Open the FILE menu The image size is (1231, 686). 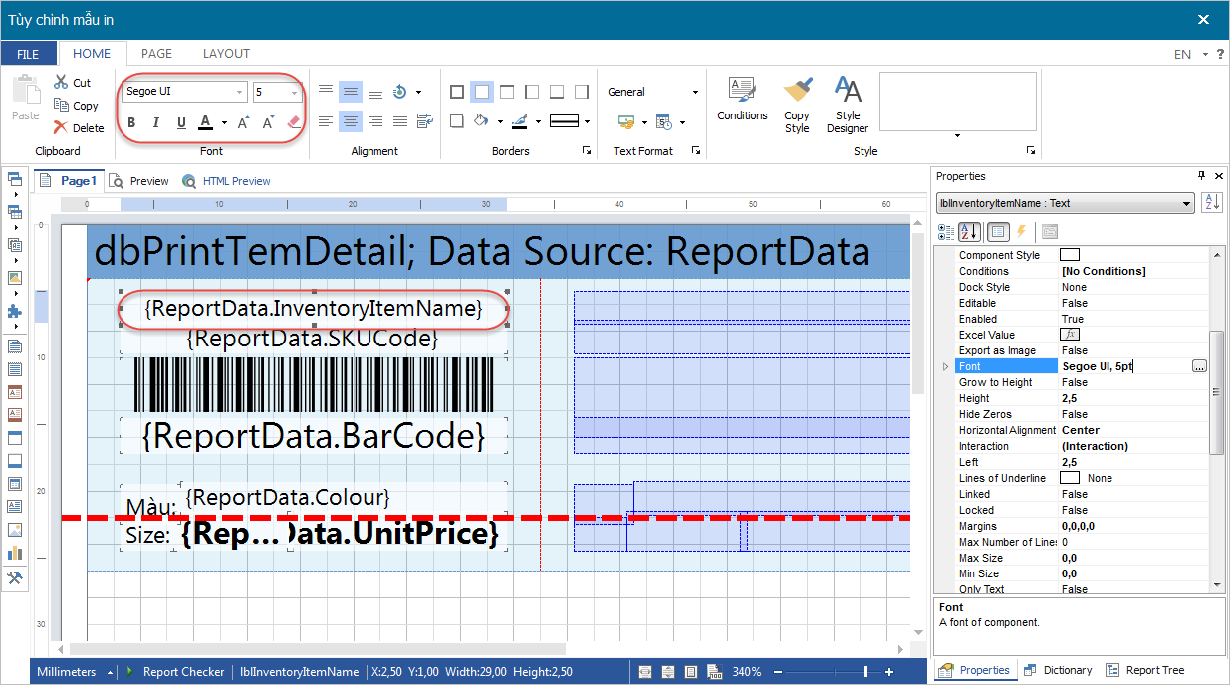pyautogui.click(x=28, y=54)
